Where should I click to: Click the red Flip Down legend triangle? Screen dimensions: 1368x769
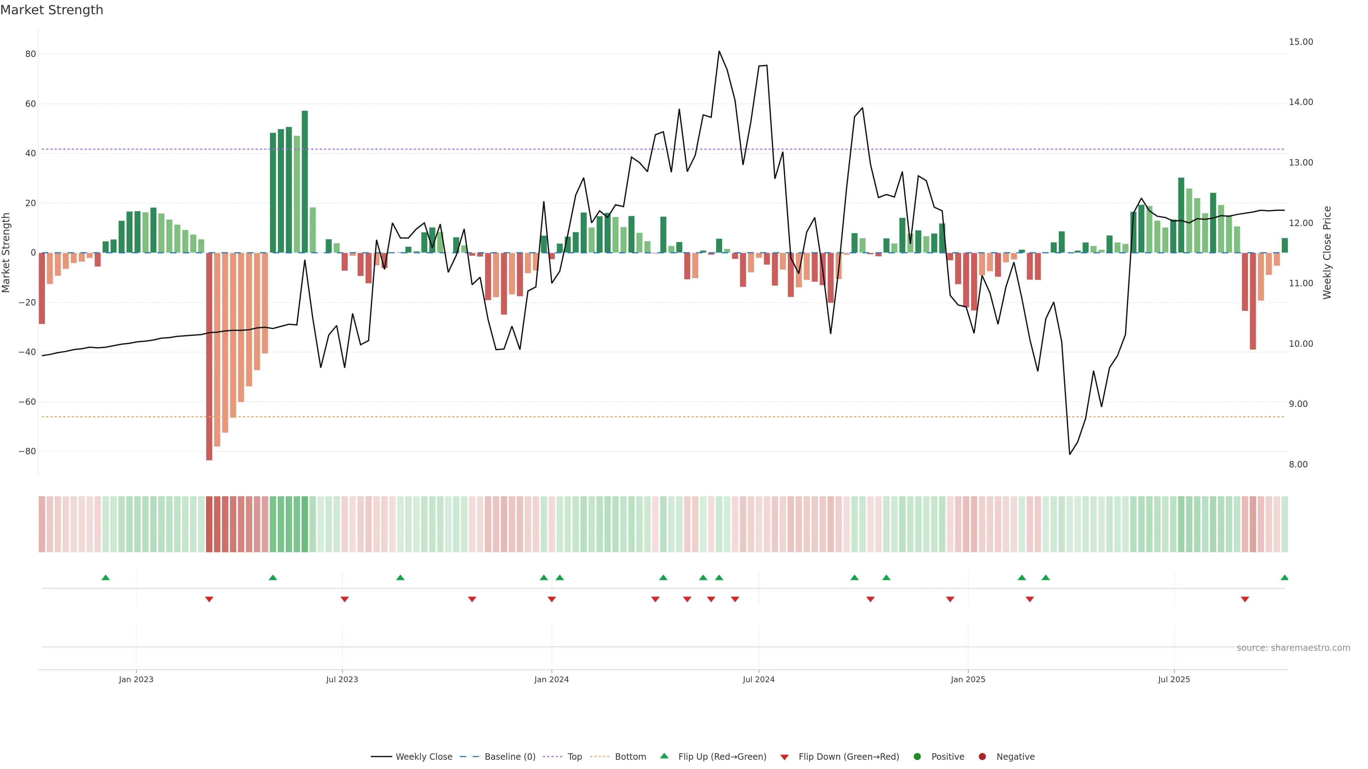784,757
